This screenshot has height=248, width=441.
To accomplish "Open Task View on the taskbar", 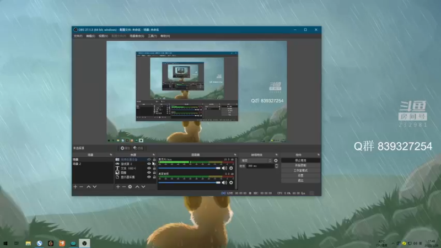I will pos(17,243).
